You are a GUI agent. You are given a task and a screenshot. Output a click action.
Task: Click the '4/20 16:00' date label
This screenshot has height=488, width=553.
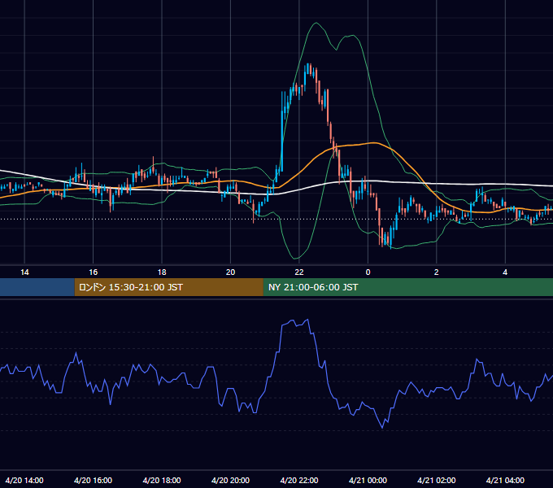(93, 480)
